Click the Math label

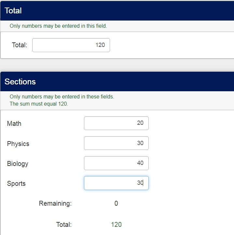[14, 124]
